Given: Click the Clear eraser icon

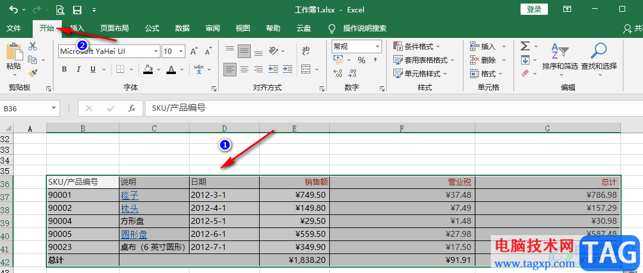Looking at the screenshot, I should tap(525, 73).
